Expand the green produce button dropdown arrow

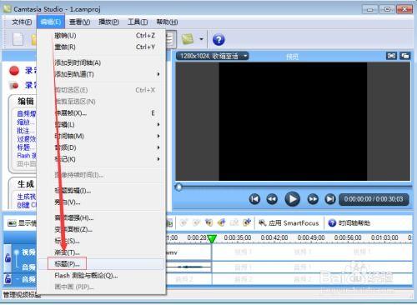201,39
